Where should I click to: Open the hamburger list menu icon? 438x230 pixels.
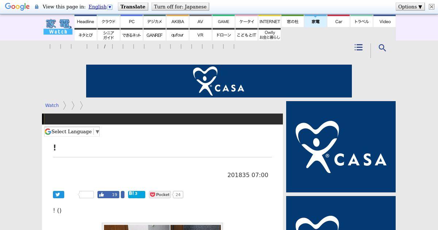358,47
